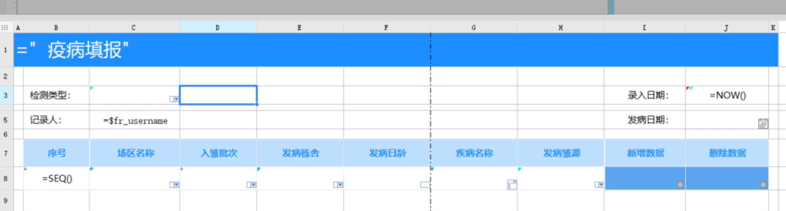Select the =SEQ() formula cell
The height and width of the screenshot is (211, 786).
pyautogui.click(x=57, y=178)
